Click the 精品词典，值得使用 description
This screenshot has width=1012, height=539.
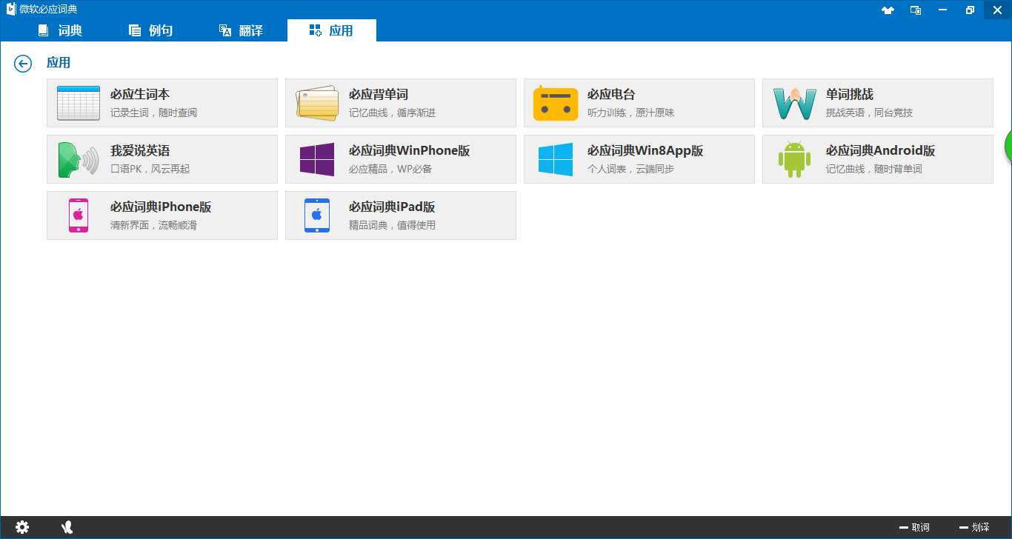[x=392, y=225]
